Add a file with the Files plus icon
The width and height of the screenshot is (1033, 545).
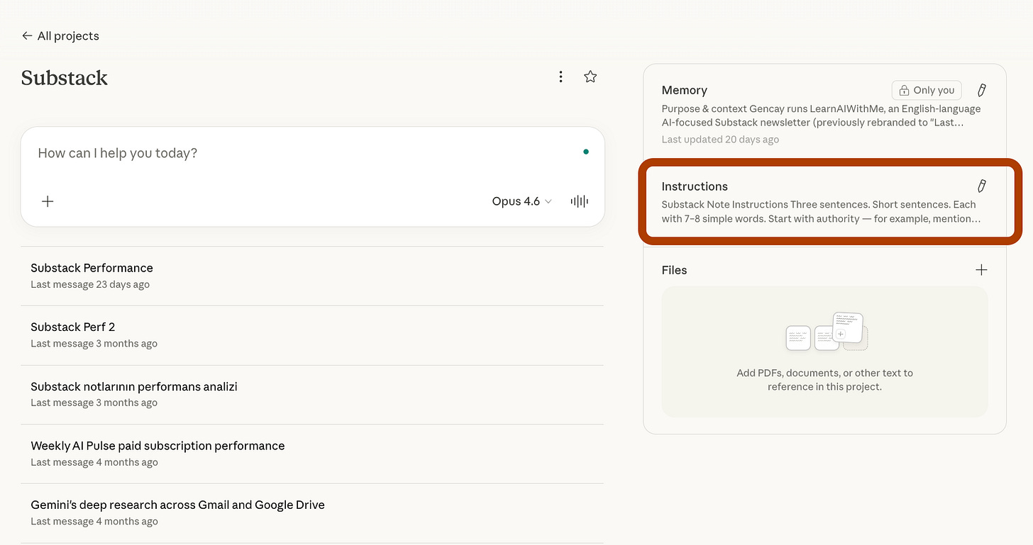[x=981, y=270]
